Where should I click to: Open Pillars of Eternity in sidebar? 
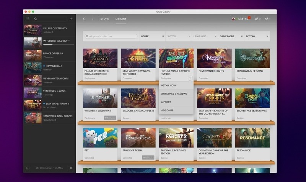click(49, 30)
